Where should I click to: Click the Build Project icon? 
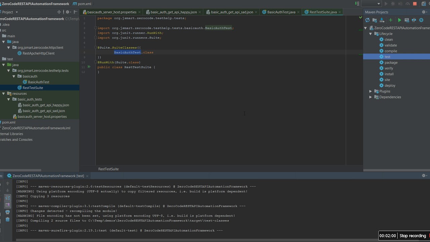point(357,4)
